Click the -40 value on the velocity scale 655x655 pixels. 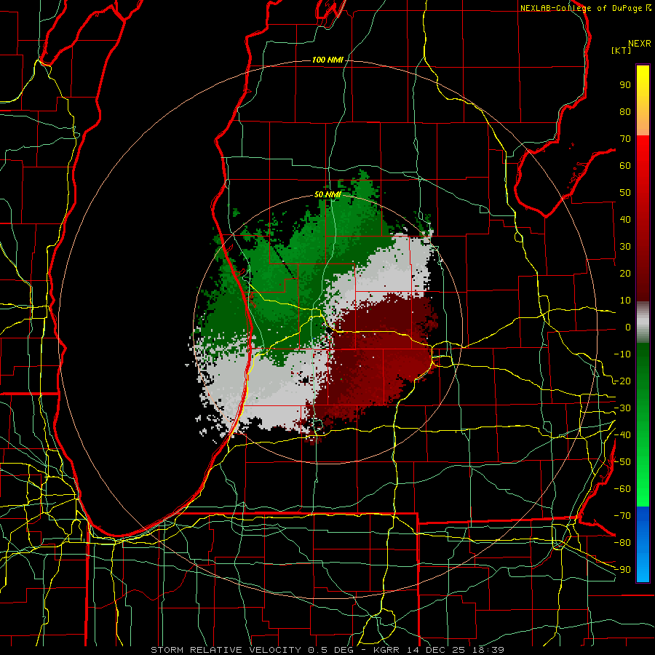pyautogui.click(x=622, y=435)
